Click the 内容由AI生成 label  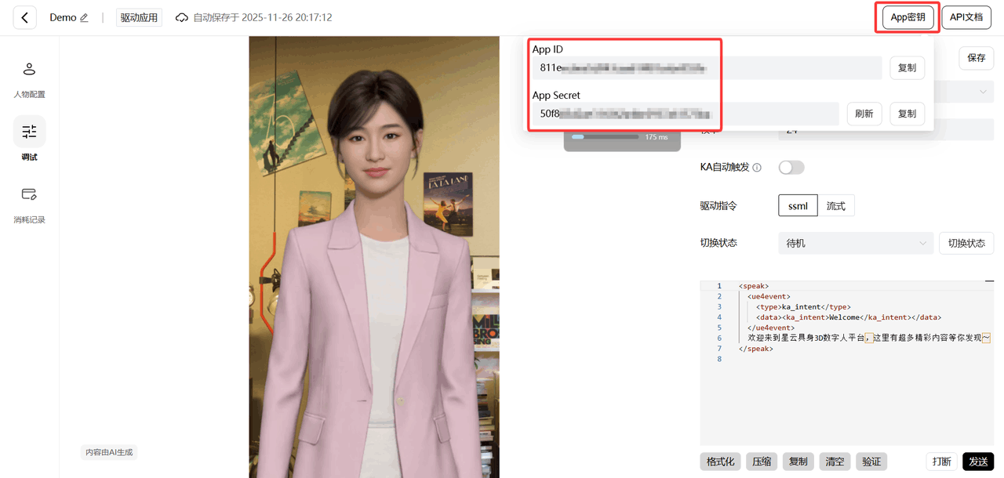pyautogui.click(x=109, y=452)
